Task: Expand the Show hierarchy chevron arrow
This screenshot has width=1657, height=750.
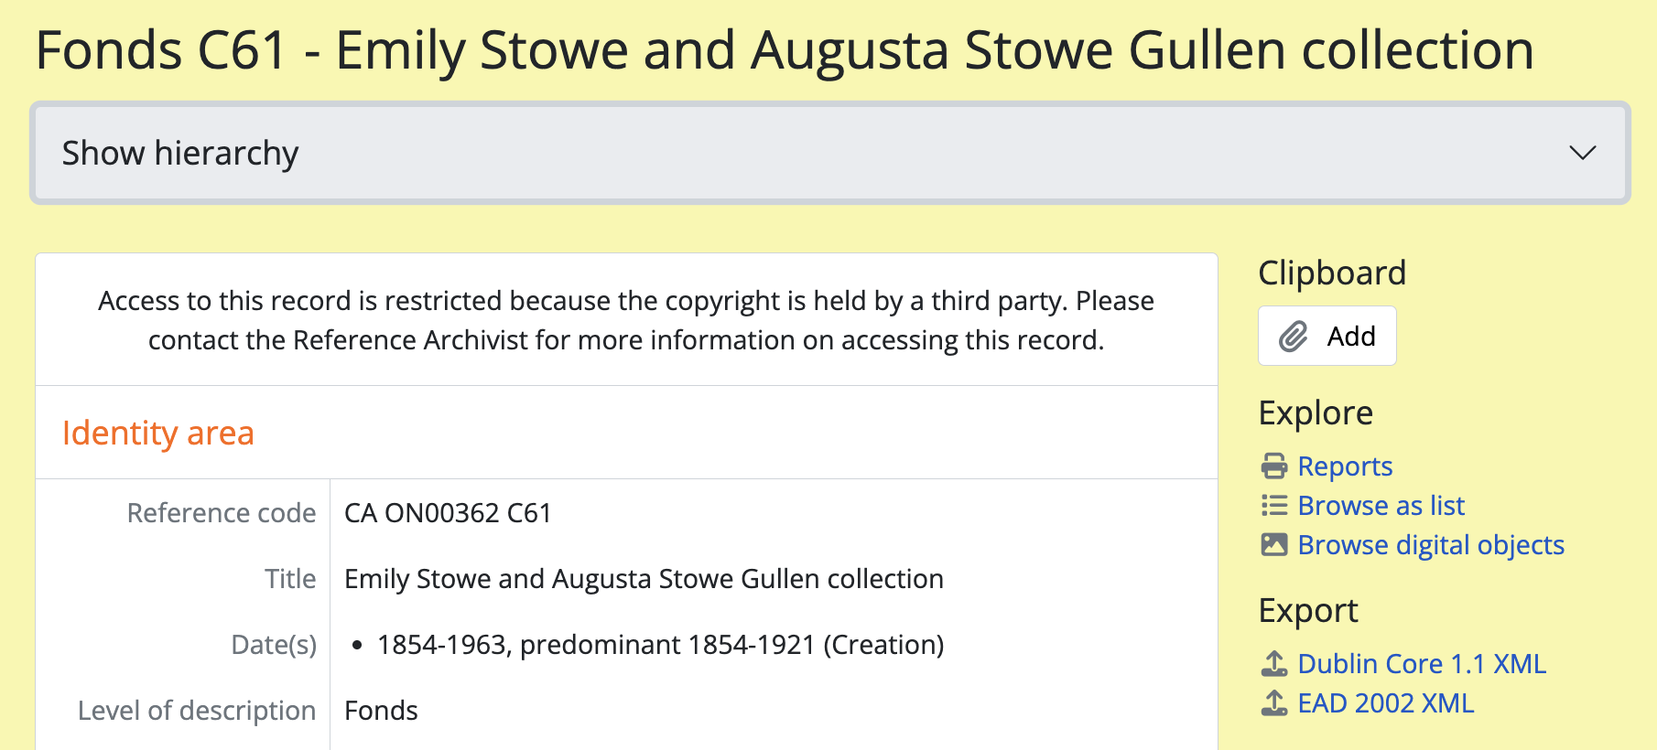Action: [1582, 153]
